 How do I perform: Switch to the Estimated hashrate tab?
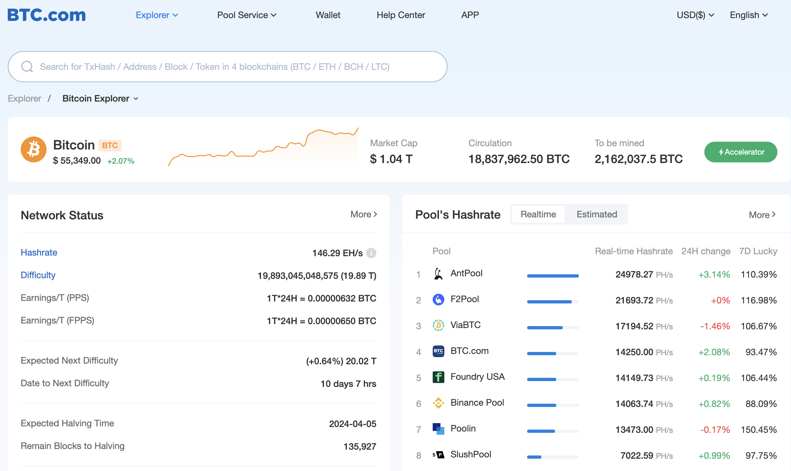pos(597,214)
